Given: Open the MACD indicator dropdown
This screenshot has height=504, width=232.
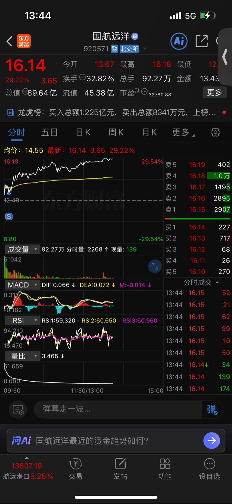Looking at the screenshot, I should click(x=22, y=285).
